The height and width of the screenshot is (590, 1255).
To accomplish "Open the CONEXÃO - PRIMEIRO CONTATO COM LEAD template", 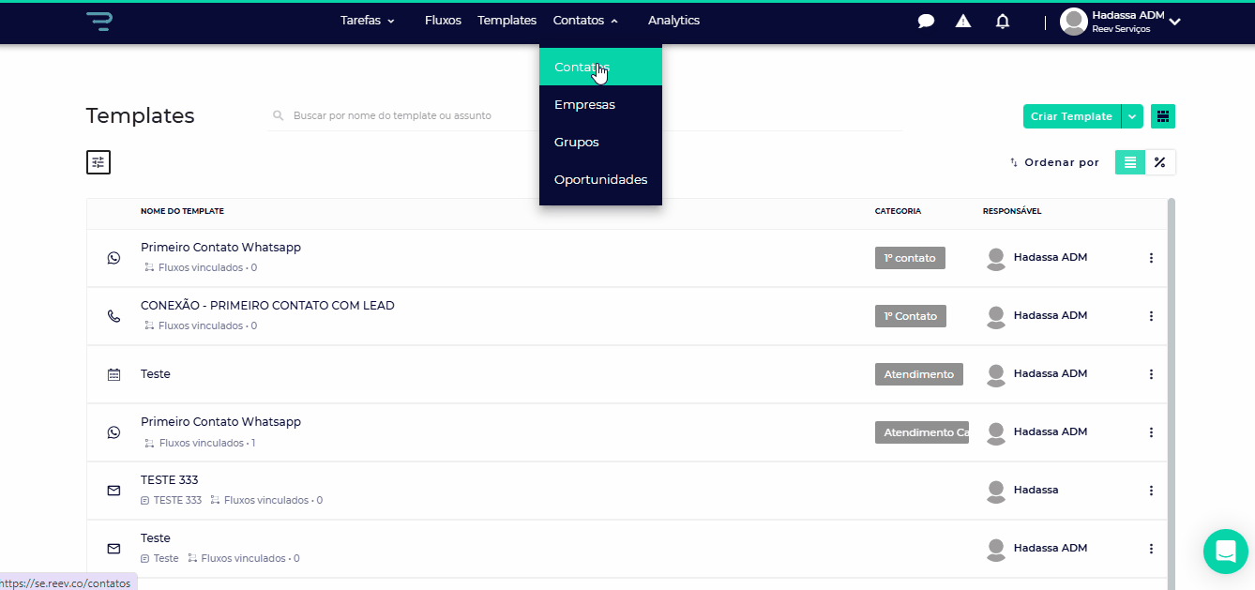I will (x=267, y=306).
